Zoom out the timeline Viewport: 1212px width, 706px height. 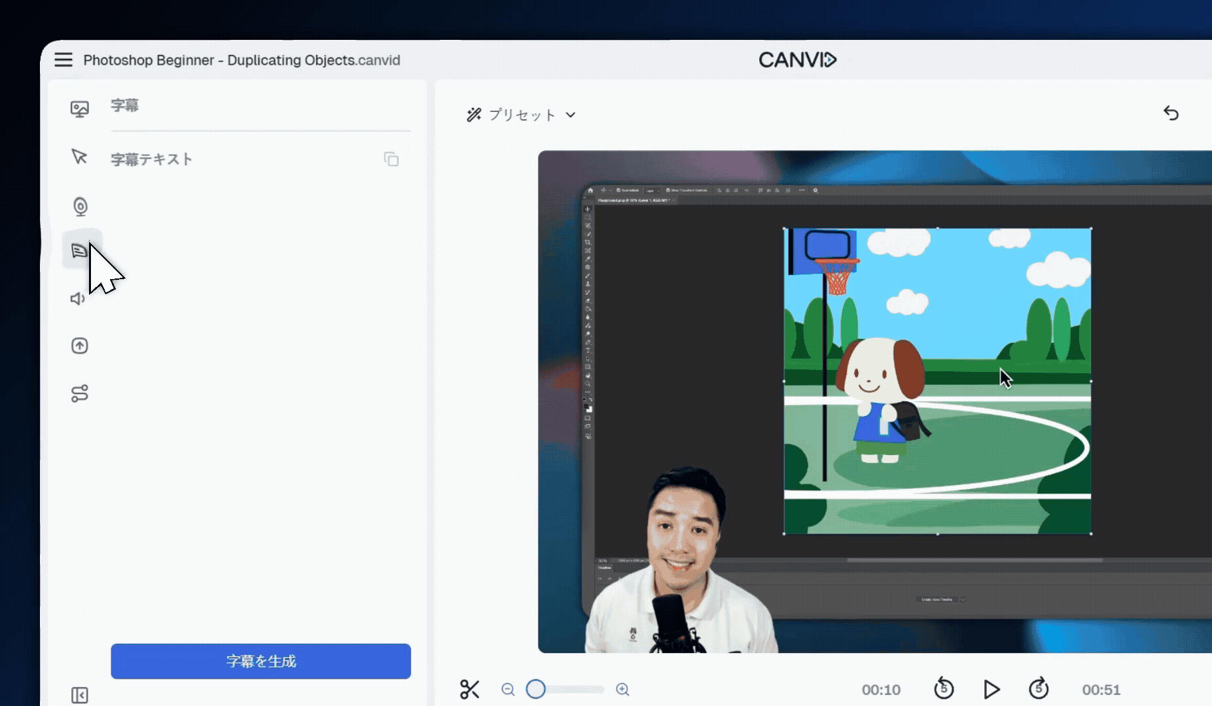click(508, 690)
